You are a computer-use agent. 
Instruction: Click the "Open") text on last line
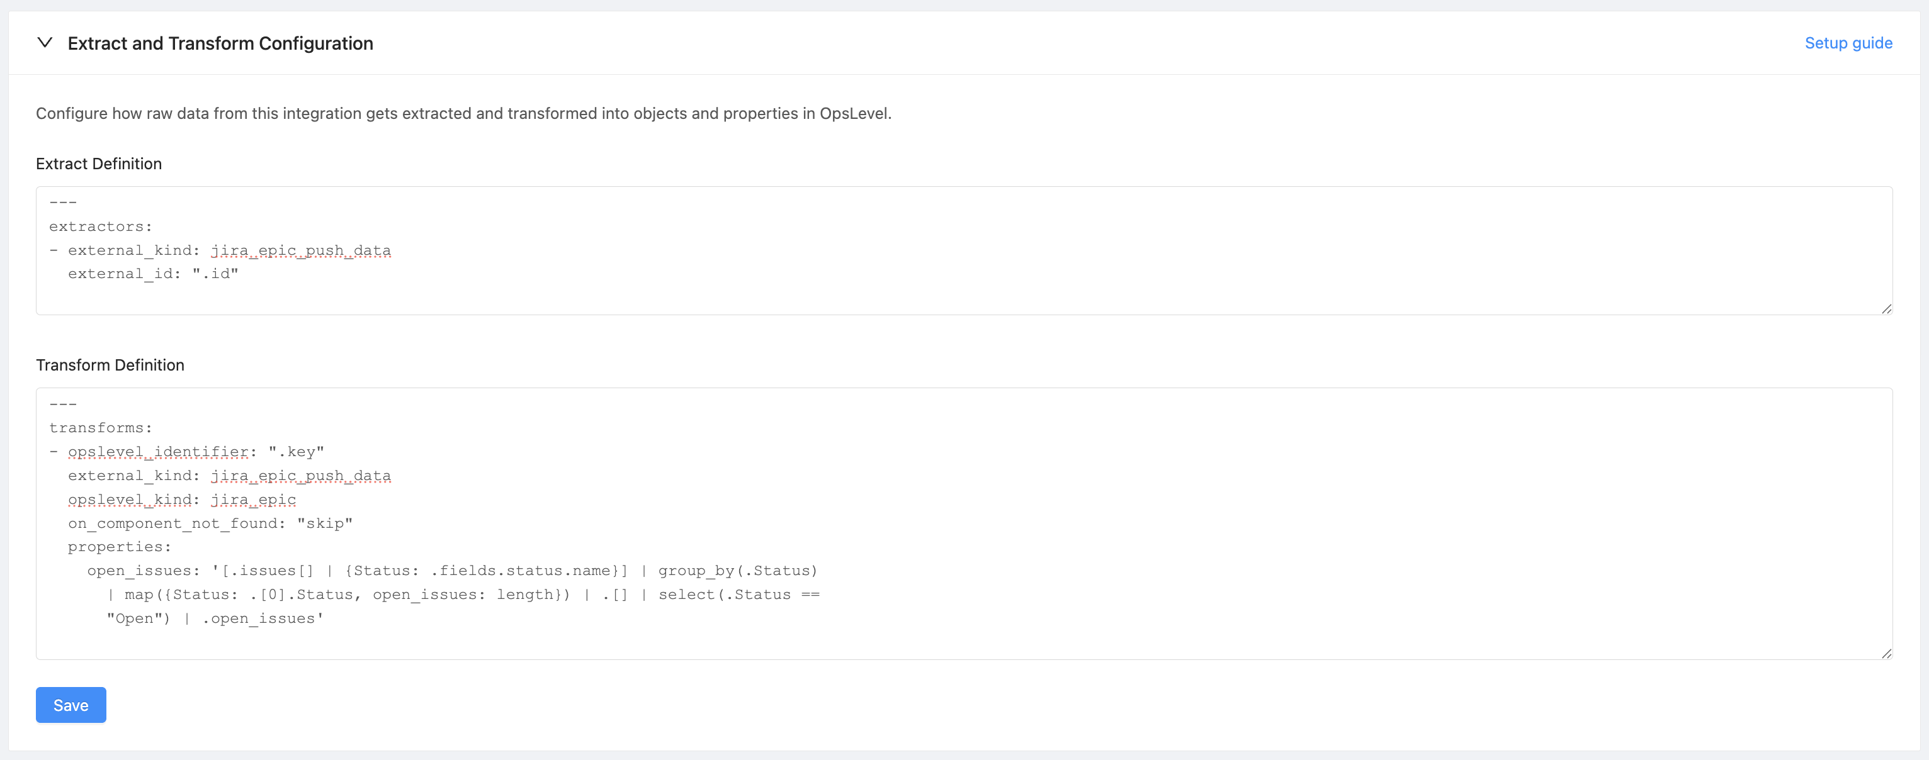138,618
